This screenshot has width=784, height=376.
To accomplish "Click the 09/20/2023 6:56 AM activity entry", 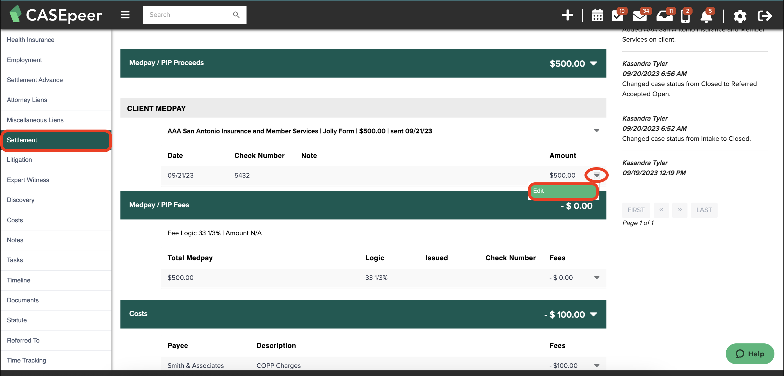I will click(695, 79).
